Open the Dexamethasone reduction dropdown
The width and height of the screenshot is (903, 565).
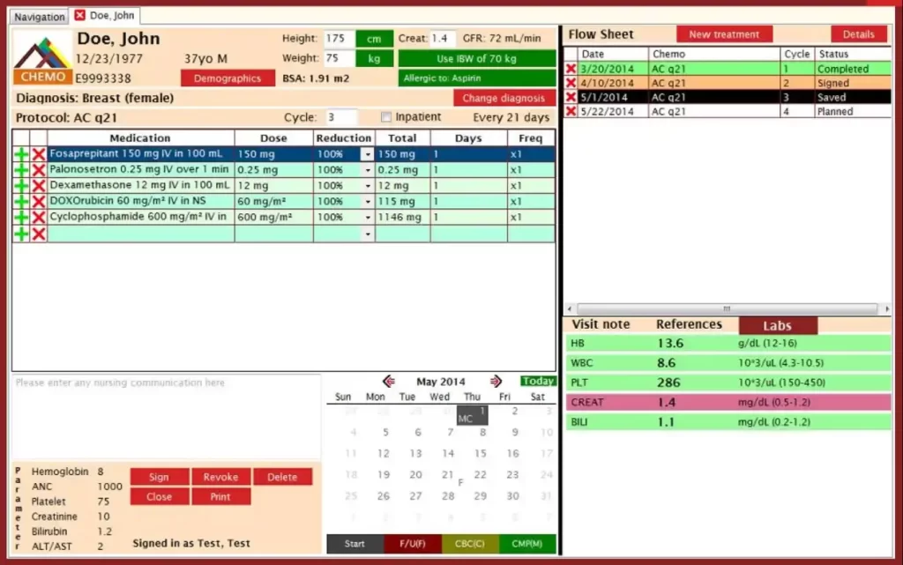click(369, 185)
